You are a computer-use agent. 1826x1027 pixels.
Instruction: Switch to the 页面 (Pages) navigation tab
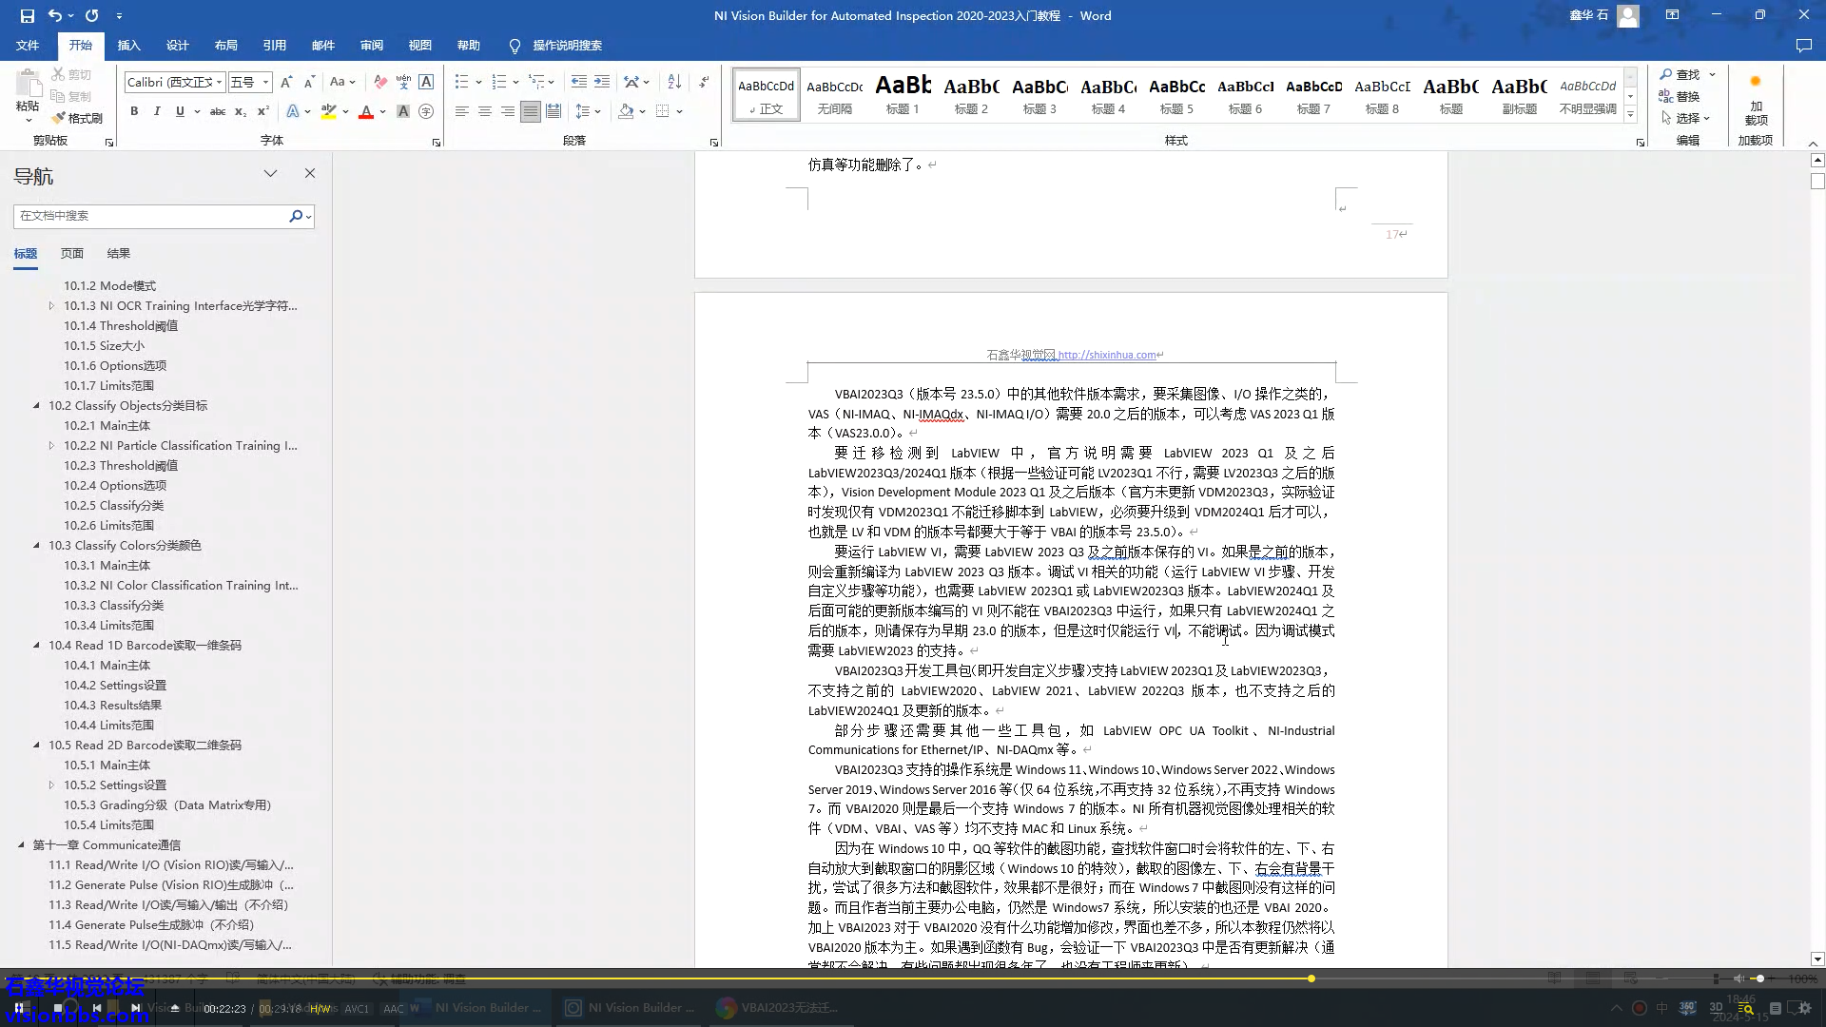point(71,253)
